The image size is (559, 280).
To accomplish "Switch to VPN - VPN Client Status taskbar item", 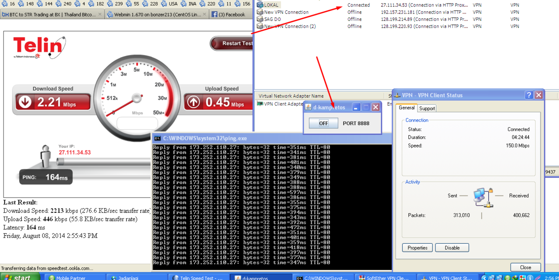I will click(446, 277).
